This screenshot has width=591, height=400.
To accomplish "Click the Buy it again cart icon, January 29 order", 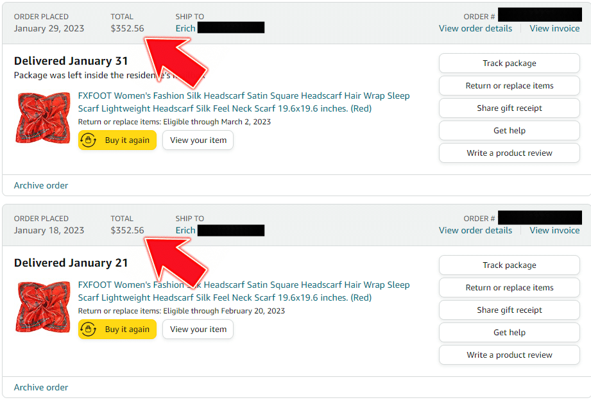I will (88, 140).
